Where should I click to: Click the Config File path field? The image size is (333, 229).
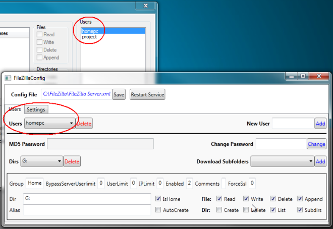point(77,94)
